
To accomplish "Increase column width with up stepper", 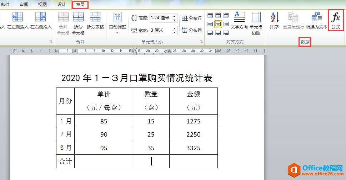I will pos(174,28).
